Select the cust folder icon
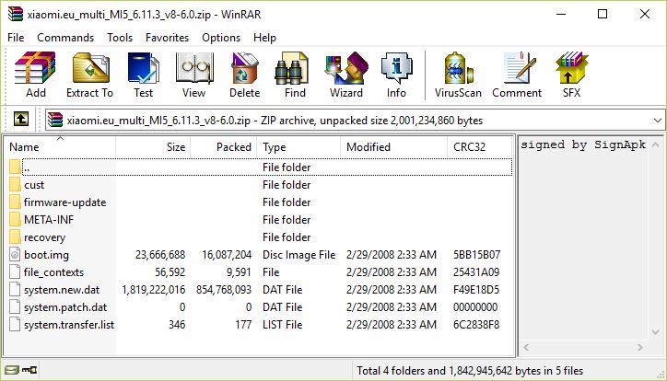 click(15, 185)
